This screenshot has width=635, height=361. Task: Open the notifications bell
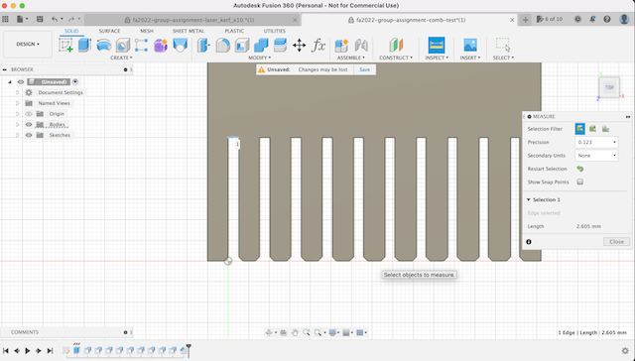tap(592, 19)
